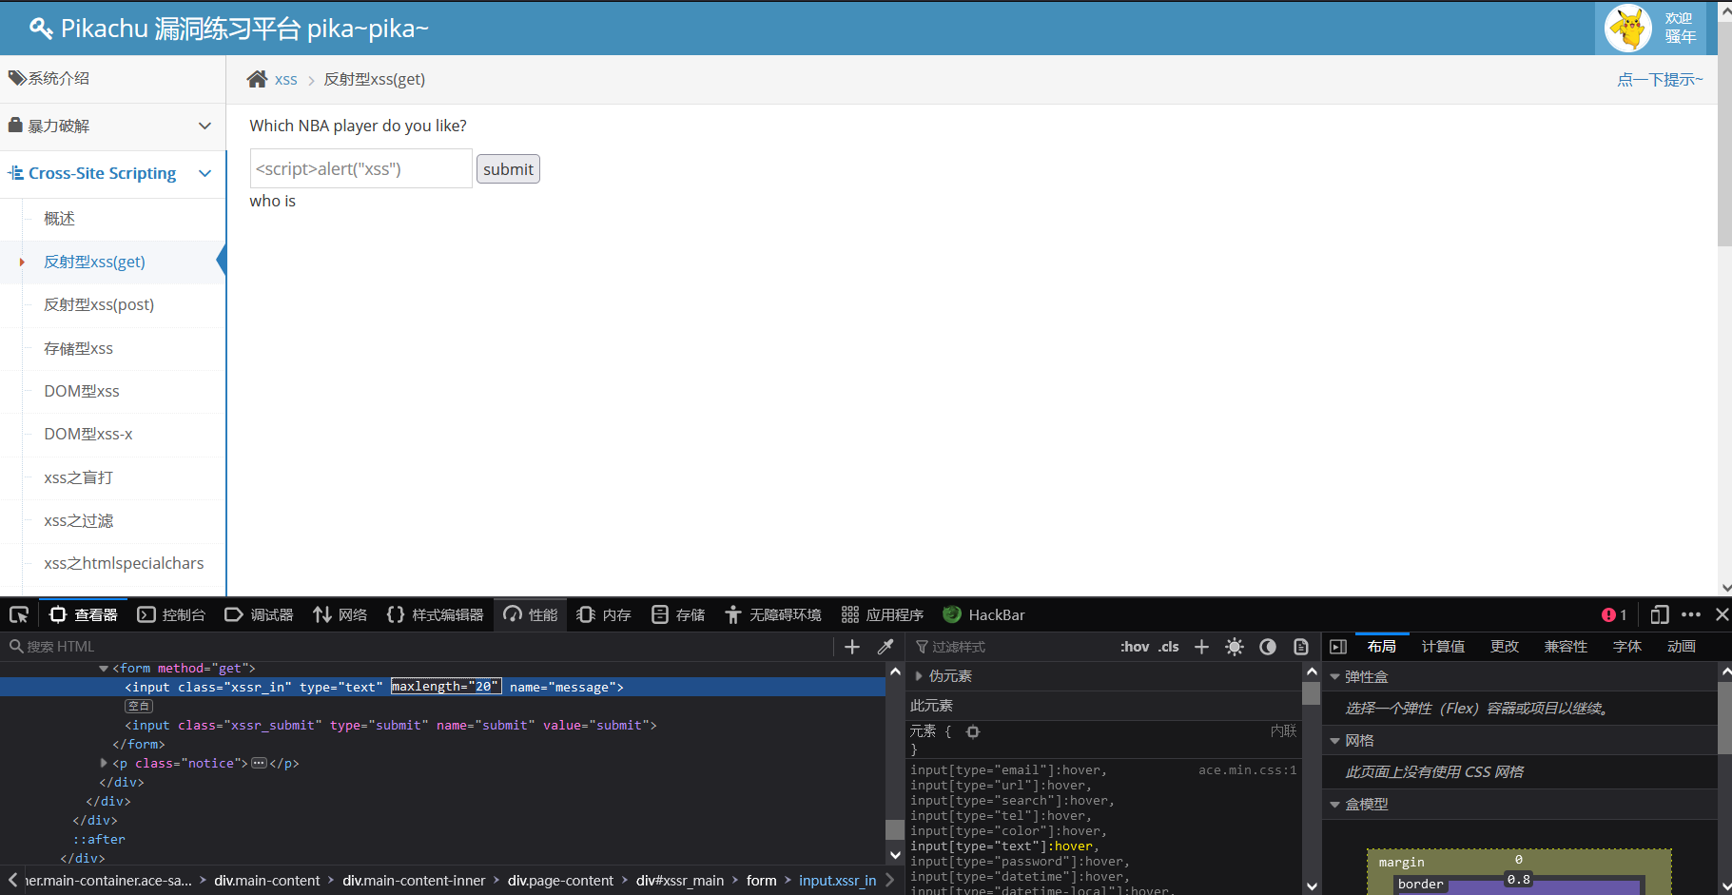Image resolution: width=1732 pixels, height=895 pixels.
Task: Click the form breadcrumb item
Action: 762,881
